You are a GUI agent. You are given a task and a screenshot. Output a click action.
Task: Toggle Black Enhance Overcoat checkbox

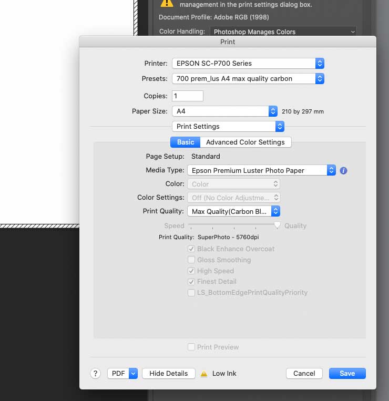click(191, 249)
